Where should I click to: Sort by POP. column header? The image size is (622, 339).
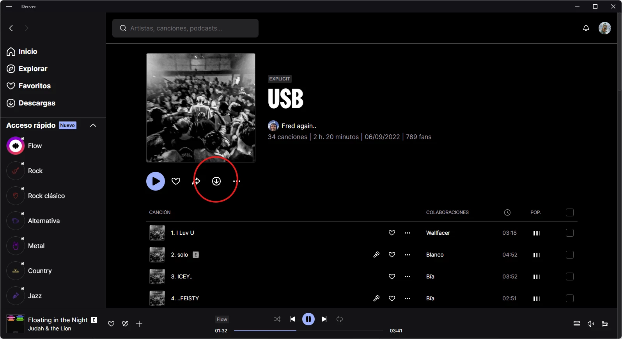(535, 212)
